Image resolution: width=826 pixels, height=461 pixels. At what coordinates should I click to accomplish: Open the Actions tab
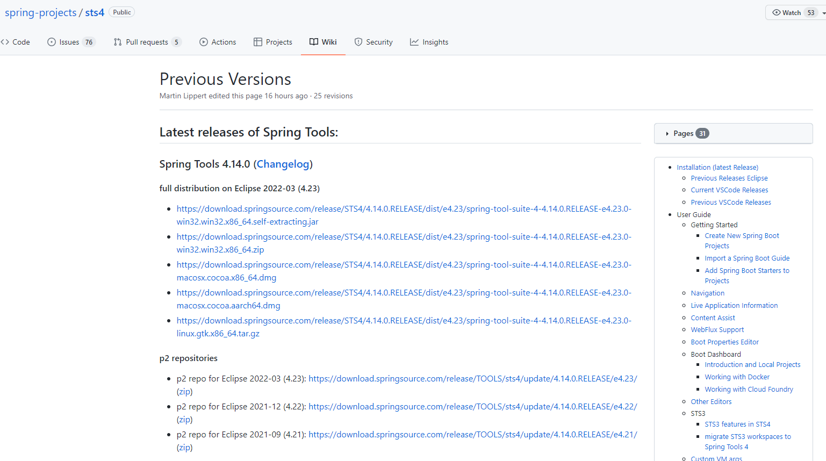[218, 42]
